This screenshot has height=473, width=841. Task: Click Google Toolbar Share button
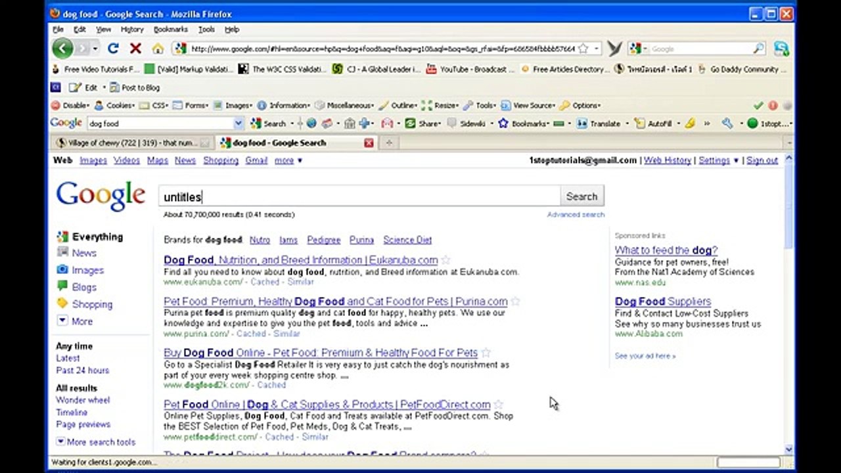pyautogui.click(x=424, y=124)
